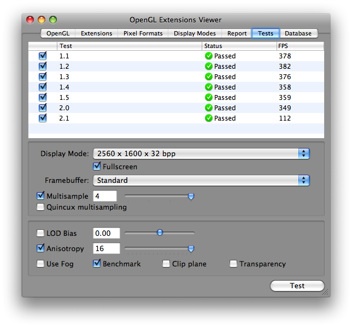This screenshot has width=352, height=327.
Task: Select the Tests tab
Action: point(266,33)
